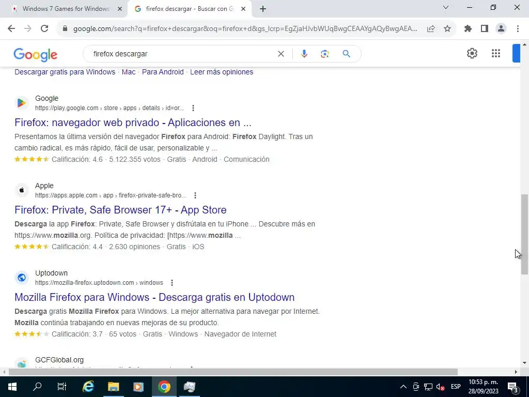This screenshot has width=529, height=397.
Task: Click the scroll right arrow
Action: [x=516, y=372]
